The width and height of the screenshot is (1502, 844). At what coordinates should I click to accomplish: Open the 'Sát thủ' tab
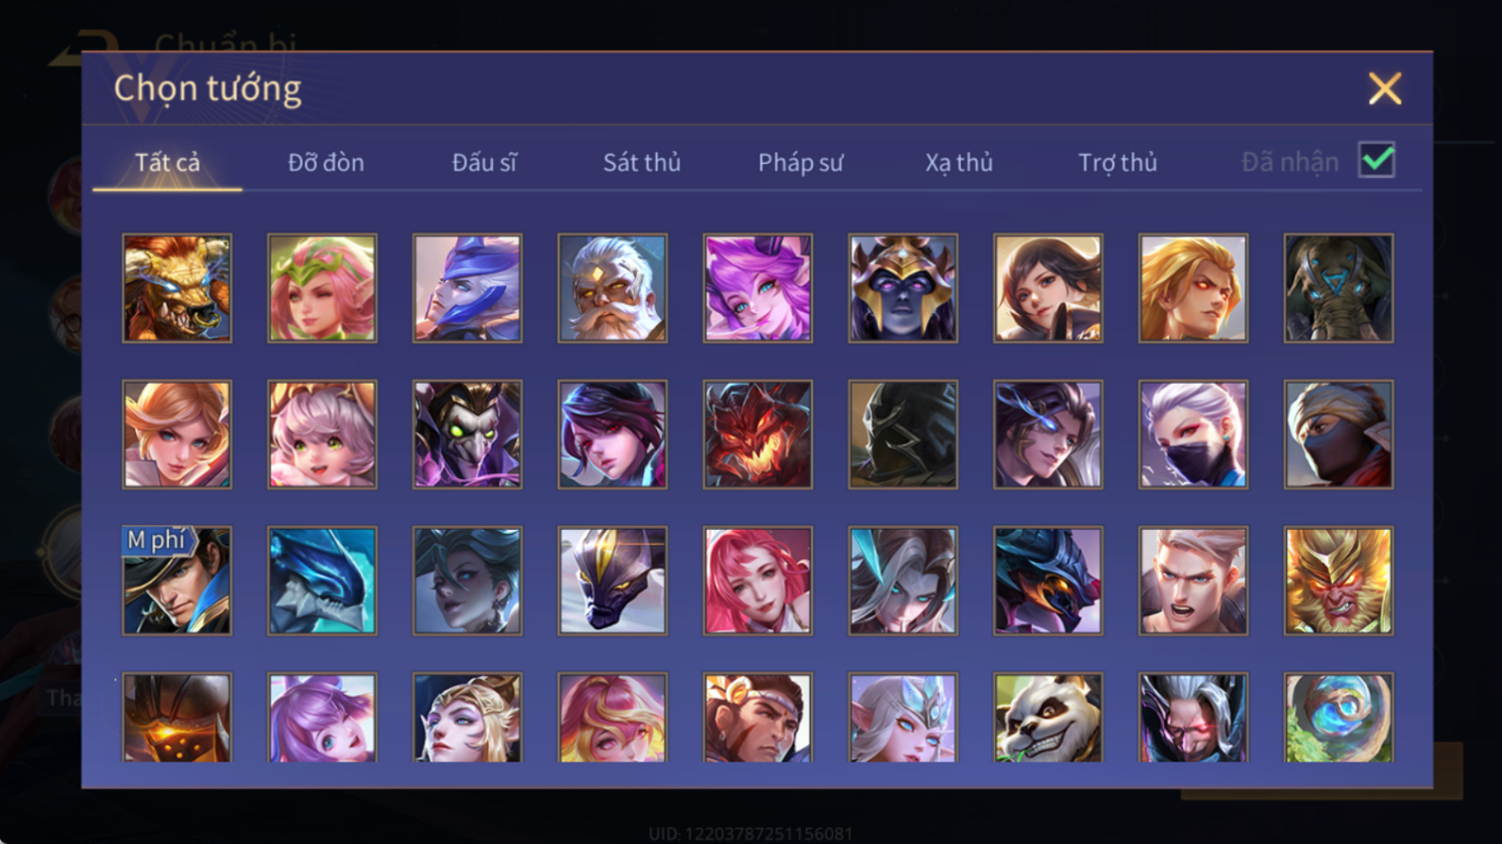click(642, 162)
